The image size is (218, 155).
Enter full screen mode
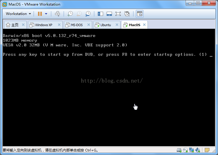(x=118, y=14)
